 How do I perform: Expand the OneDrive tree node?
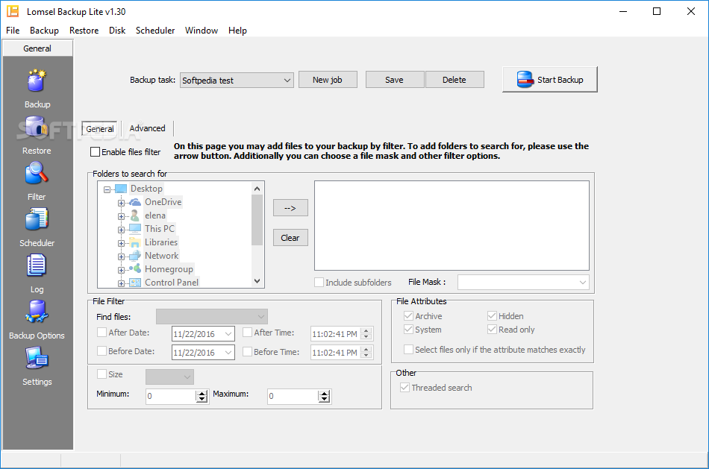point(121,203)
